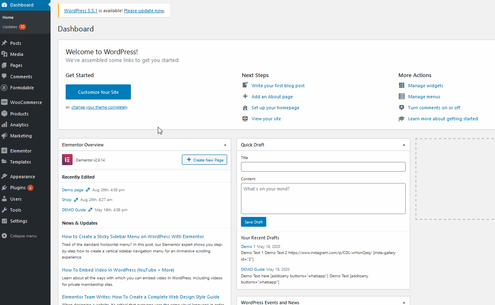
Task: Click the home icon before Set up your homepage
Action: pyautogui.click(x=245, y=108)
